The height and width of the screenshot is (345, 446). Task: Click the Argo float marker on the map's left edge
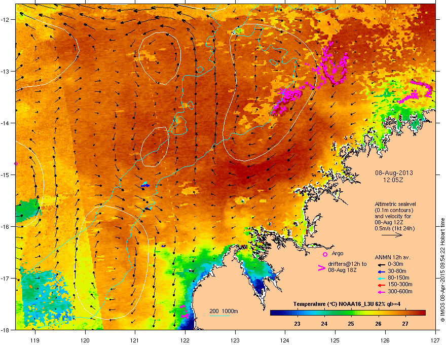tap(16, 164)
